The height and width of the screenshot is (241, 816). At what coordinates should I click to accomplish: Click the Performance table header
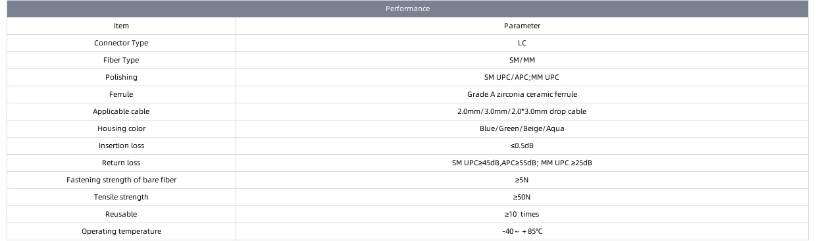(407, 9)
